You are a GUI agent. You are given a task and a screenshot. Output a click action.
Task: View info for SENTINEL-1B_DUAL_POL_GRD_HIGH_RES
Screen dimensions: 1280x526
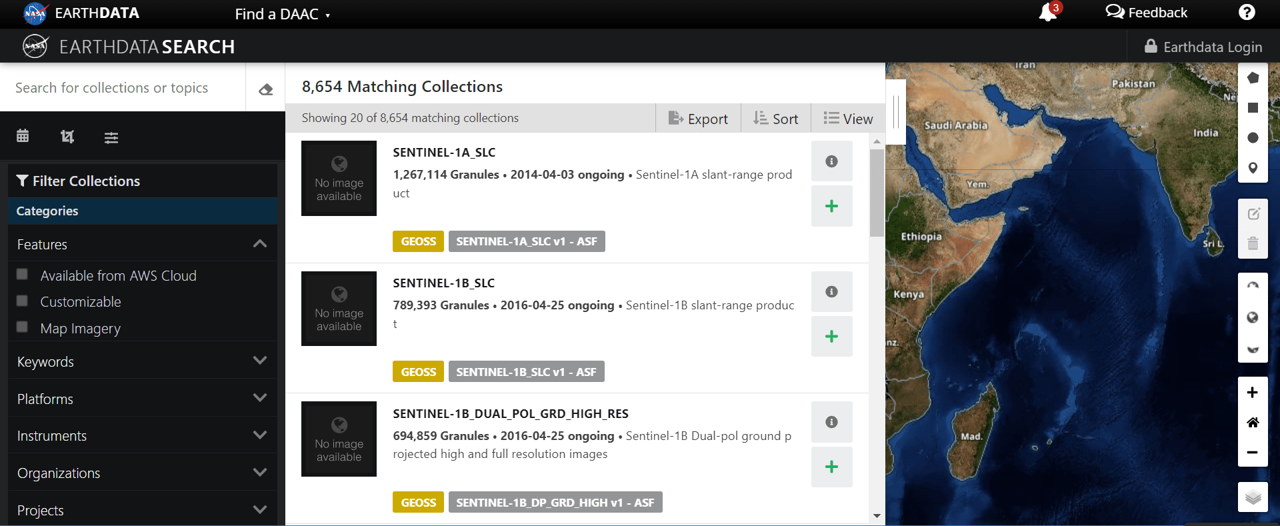(831, 422)
